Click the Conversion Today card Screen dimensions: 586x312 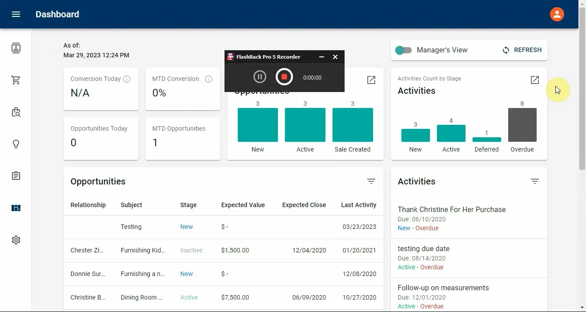click(x=101, y=89)
